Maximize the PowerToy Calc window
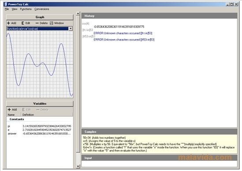 tap(232, 4)
